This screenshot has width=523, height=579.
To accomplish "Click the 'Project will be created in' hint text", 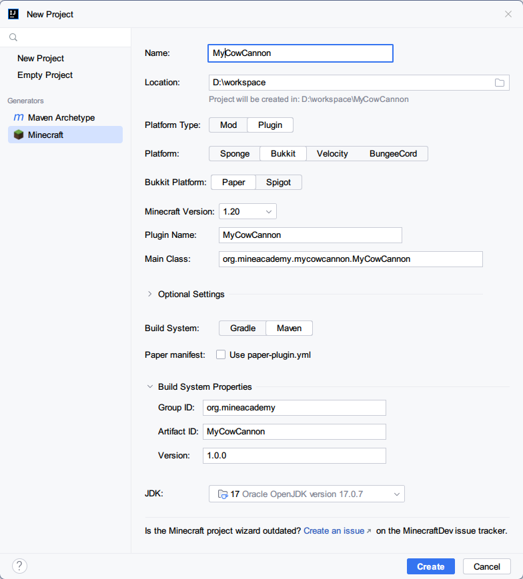I will click(x=309, y=99).
